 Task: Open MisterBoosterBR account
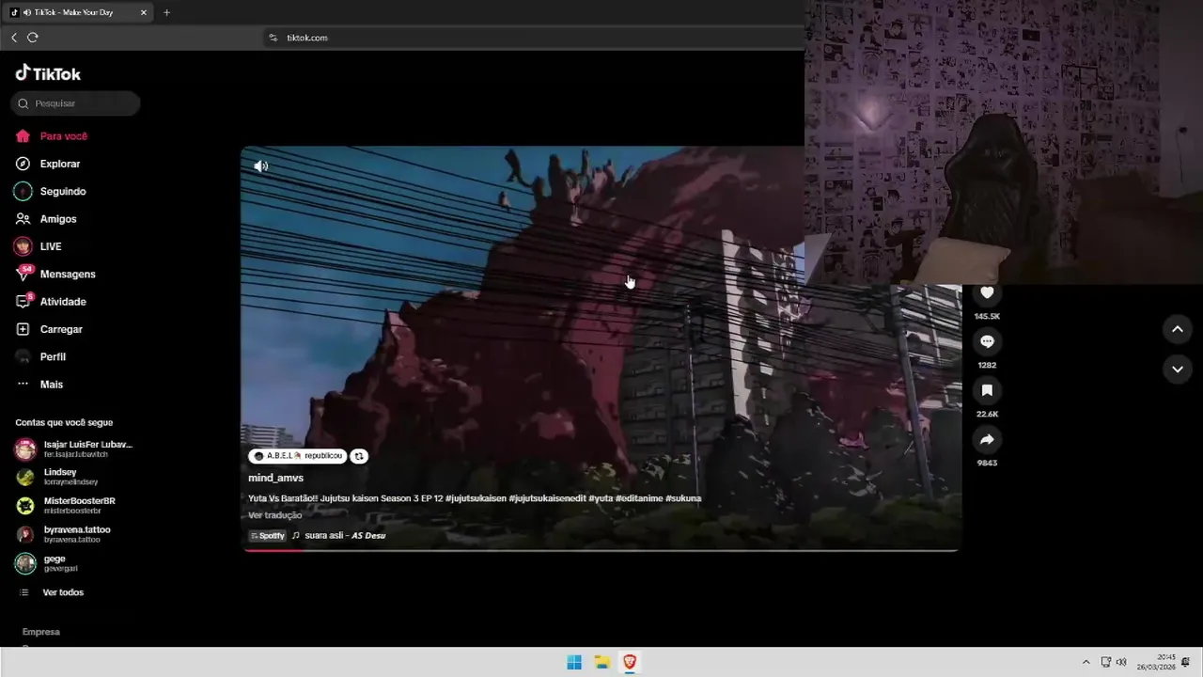click(65, 505)
